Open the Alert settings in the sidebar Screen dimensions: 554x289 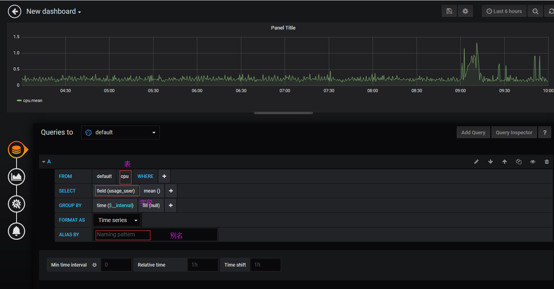(x=16, y=231)
